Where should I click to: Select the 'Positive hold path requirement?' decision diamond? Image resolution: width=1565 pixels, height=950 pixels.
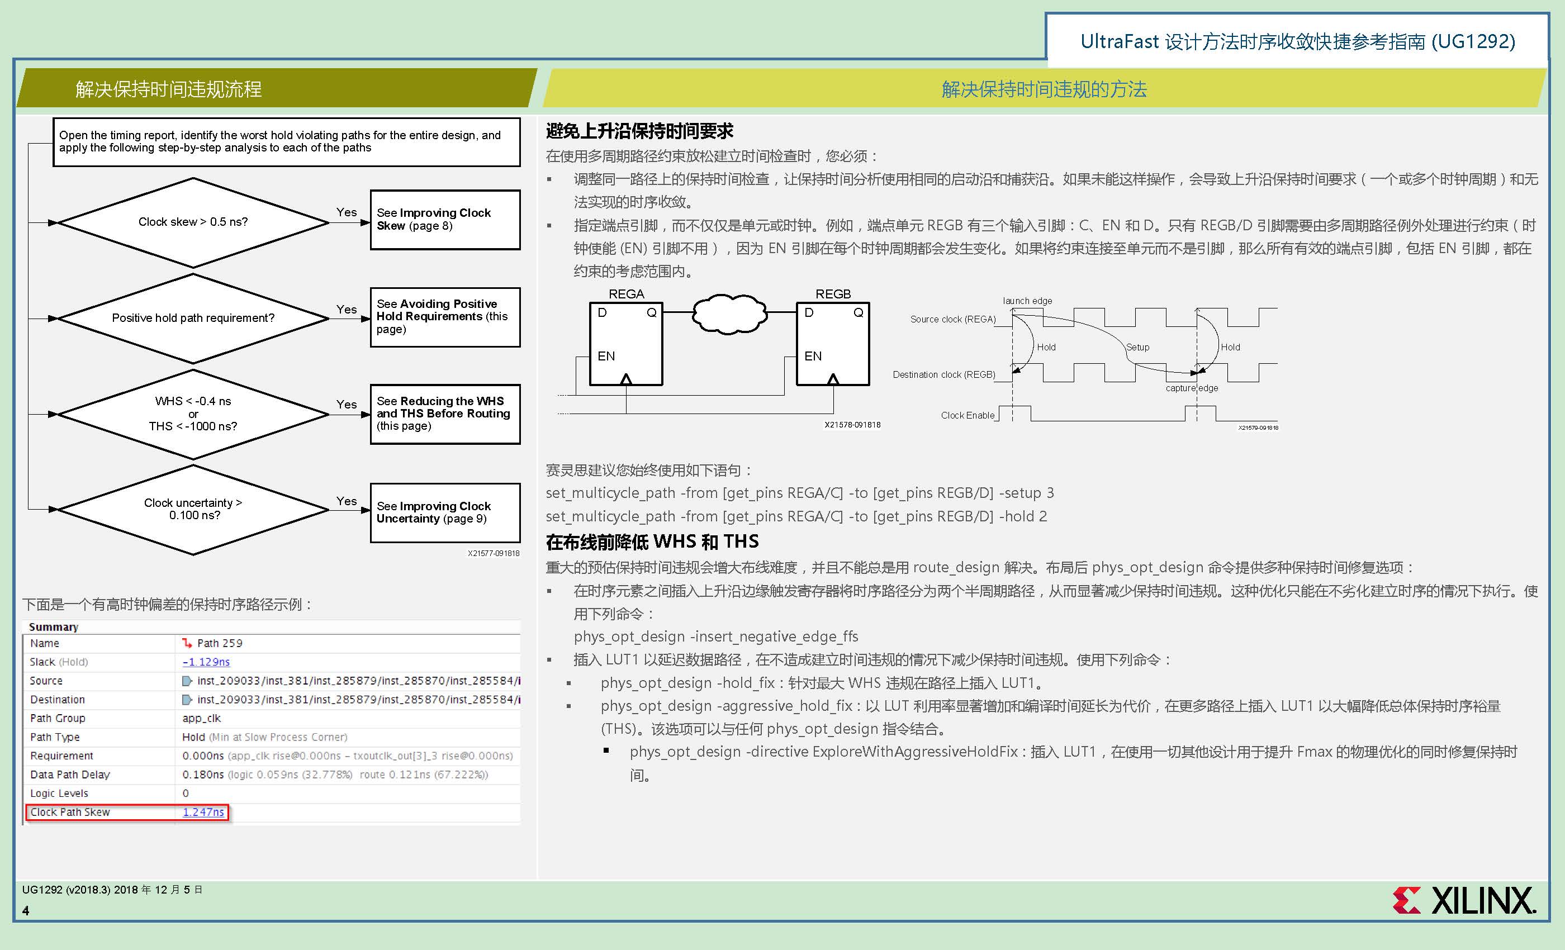point(194,317)
